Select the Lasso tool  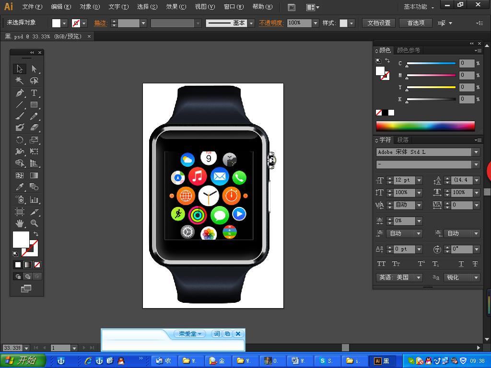34,80
